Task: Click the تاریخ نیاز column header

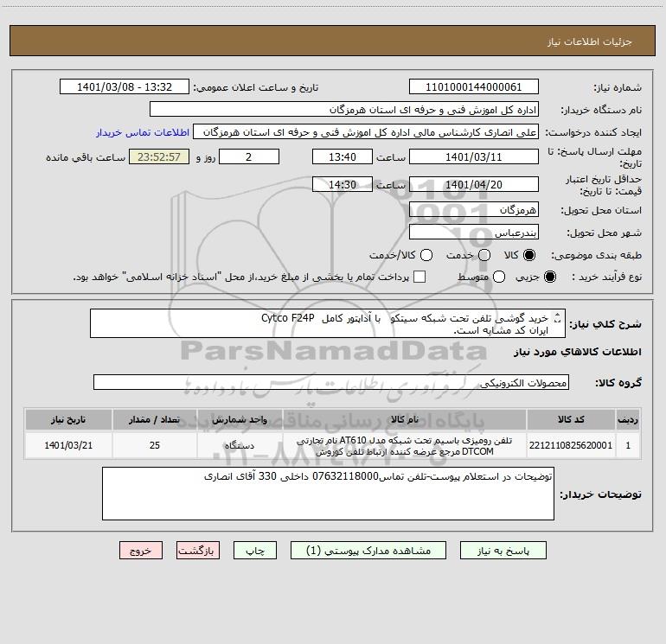Action: 68,419
